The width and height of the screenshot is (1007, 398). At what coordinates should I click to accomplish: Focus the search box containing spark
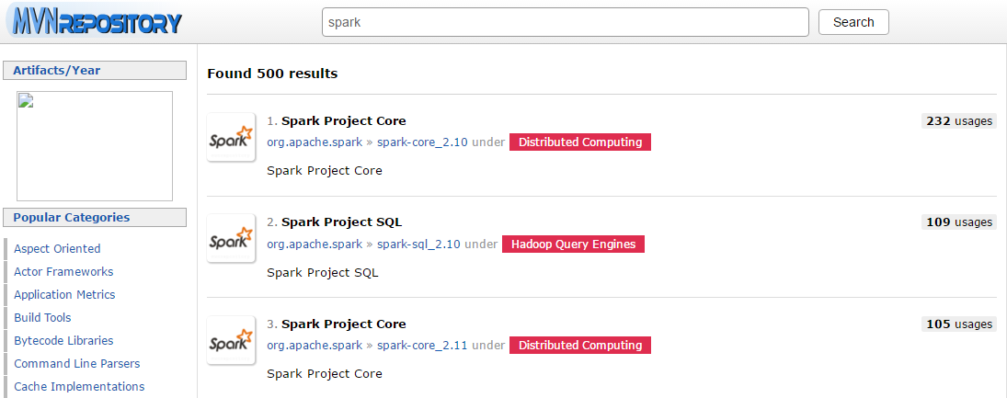point(566,22)
